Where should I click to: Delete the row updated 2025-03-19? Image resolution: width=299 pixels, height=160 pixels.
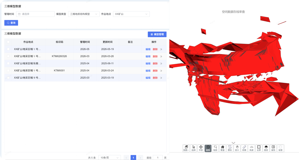tap(155, 78)
